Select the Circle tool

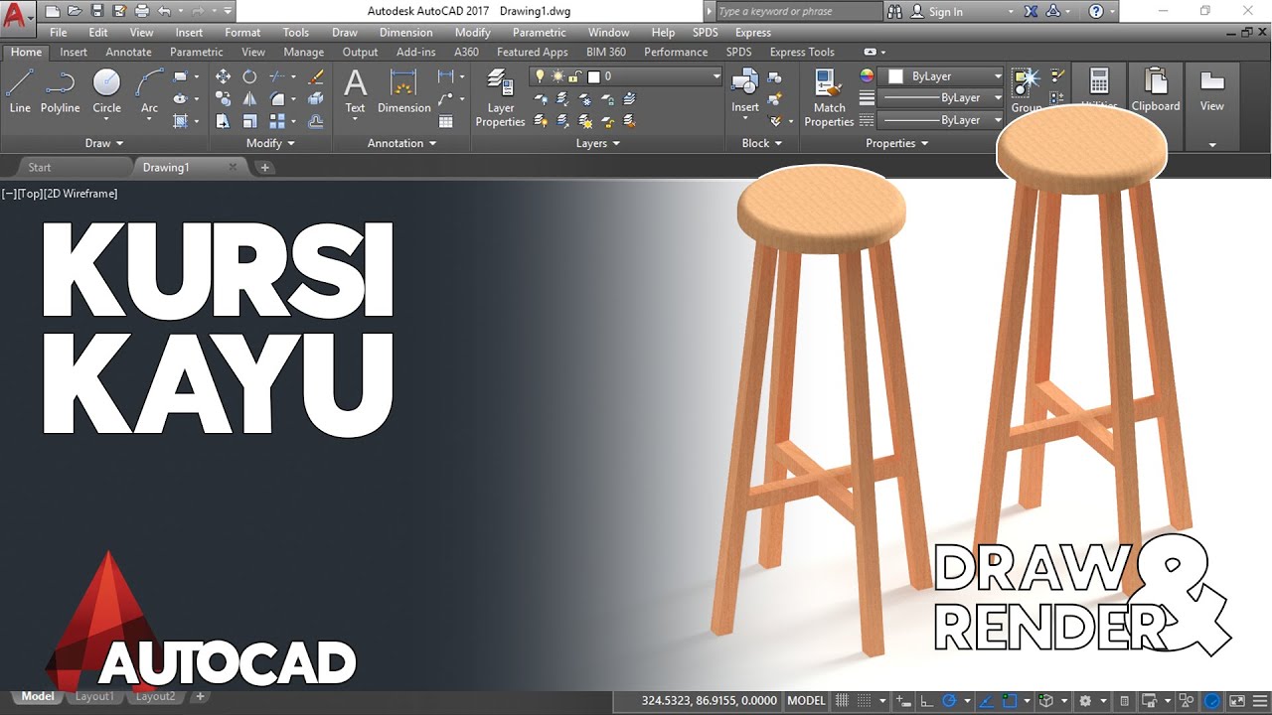pos(106,91)
